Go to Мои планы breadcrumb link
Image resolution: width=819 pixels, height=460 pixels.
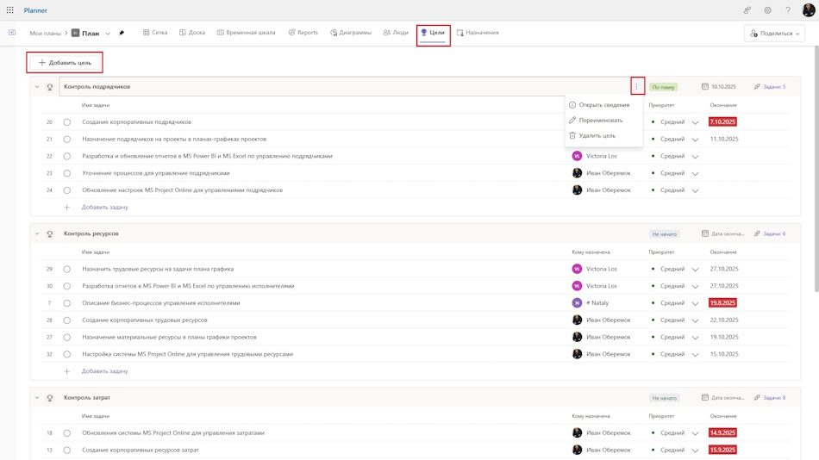tap(46, 34)
